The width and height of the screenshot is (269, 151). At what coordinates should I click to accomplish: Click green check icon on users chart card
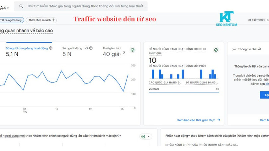click(133, 50)
